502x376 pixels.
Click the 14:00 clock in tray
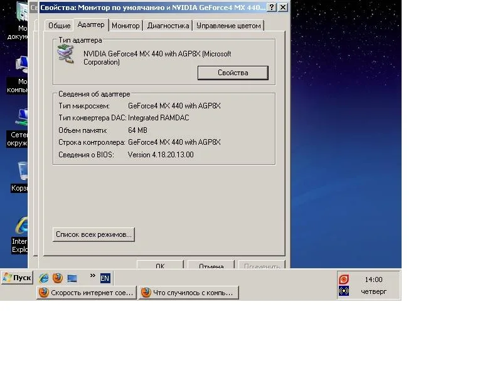coord(373,279)
